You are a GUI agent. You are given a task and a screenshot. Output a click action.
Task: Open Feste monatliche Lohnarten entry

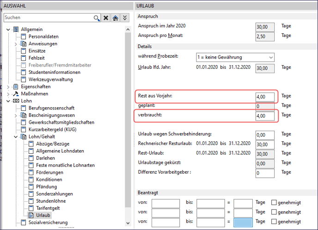pos(65,165)
